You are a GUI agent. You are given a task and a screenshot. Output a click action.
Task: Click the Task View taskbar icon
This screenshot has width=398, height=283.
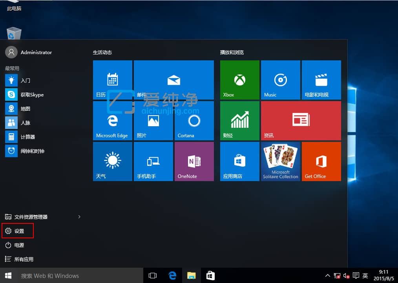(x=152, y=275)
